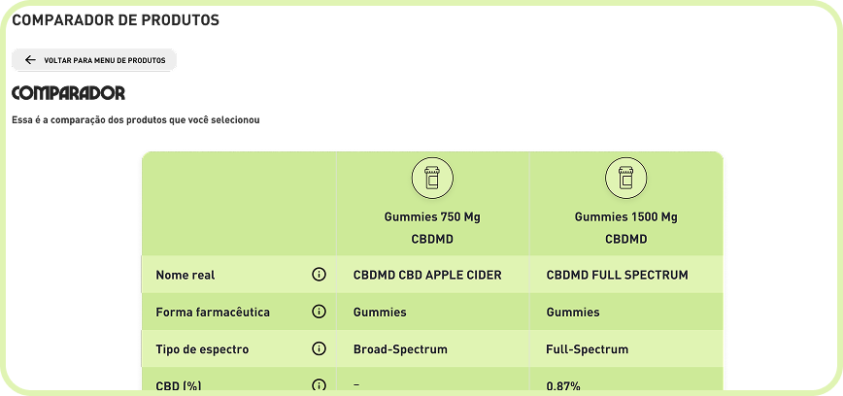This screenshot has height=396, width=843.
Task: Click the Nome real row label
Action: pyautogui.click(x=185, y=275)
